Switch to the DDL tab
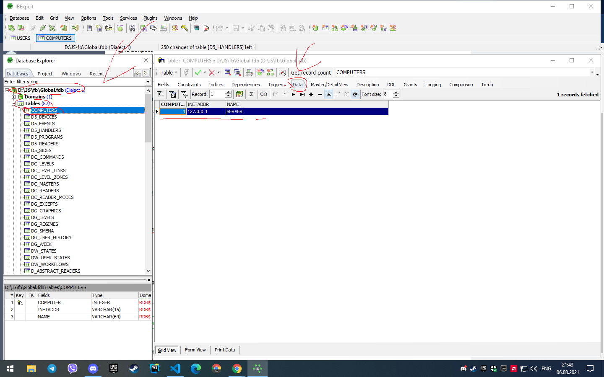Image resolution: width=604 pixels, height=377 pixels. [391, 85]
